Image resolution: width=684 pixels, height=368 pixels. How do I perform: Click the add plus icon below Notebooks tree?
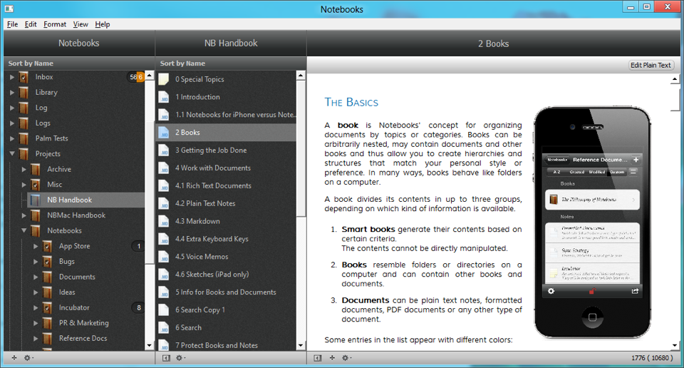(14, 358)
